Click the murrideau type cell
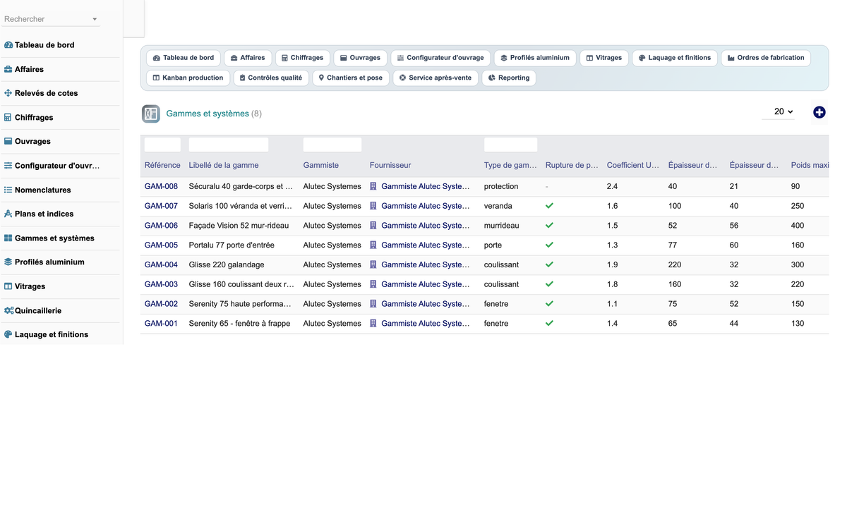This screenshot has height=524, width=847. (501, 226)
